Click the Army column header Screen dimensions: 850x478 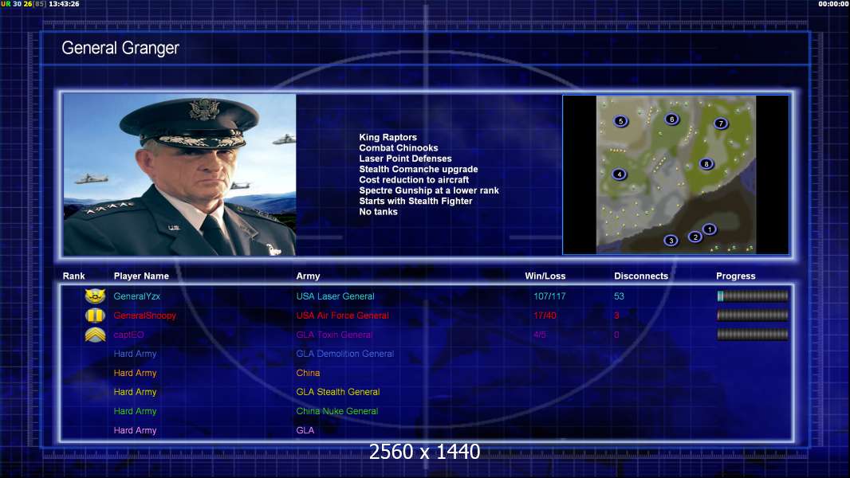(308, 276)
